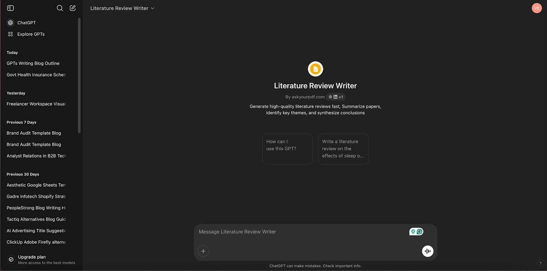This screenshot has height=271, width=547.
Task: Start a new chat with the pencil icon
Action: [x=73, y=8]
